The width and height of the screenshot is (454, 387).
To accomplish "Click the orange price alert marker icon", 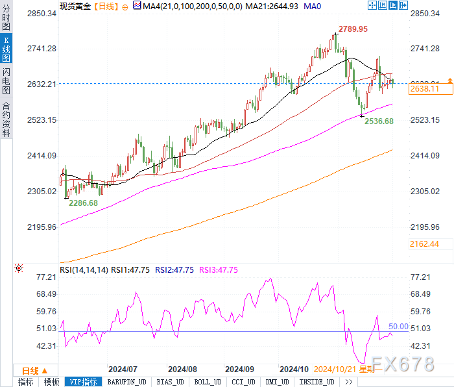I will click(450, 81).
